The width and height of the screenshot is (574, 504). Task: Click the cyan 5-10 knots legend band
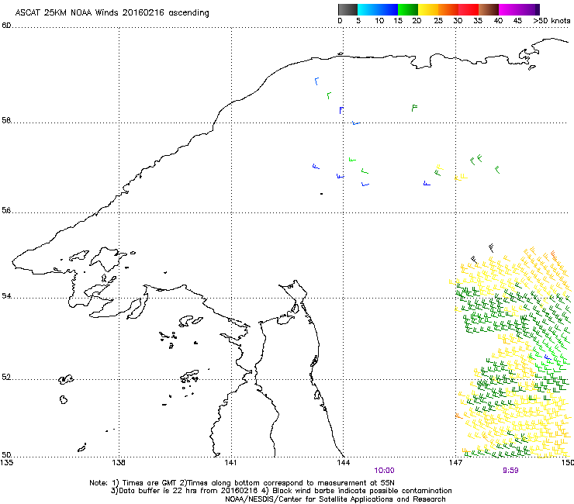[367, 9]
